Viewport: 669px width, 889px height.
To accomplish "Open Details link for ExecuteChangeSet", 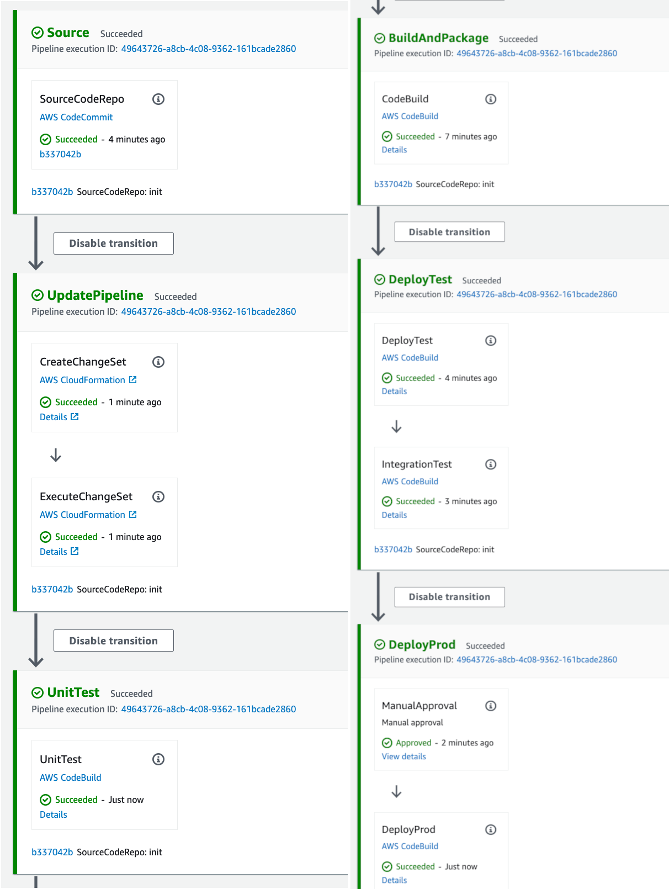I will point(54,552).
